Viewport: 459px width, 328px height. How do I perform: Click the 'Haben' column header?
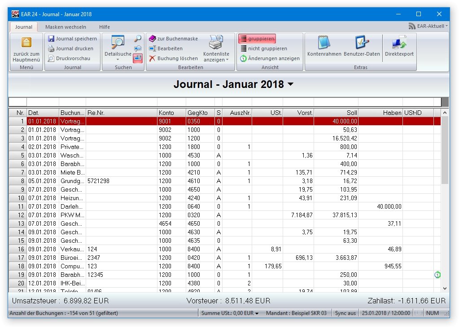point(380,113)
